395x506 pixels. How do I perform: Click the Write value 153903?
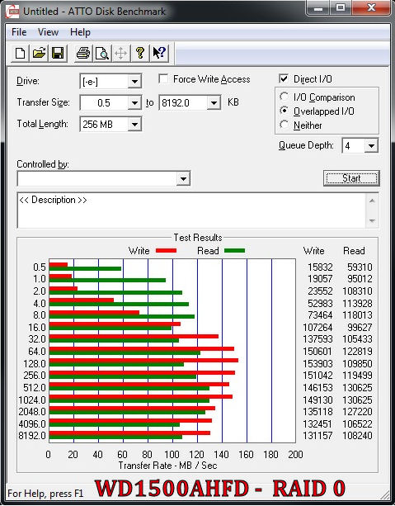click(x=317, y=364)
